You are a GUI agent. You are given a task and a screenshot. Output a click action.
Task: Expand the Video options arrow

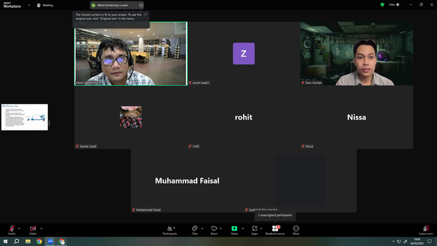(41, 228)
